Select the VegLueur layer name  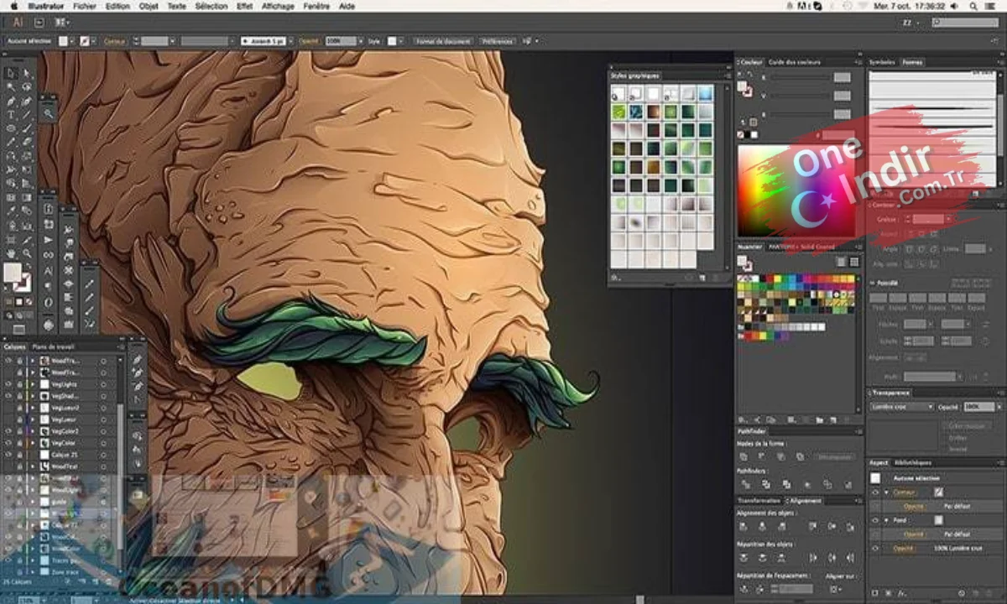[x=64, y=419]
